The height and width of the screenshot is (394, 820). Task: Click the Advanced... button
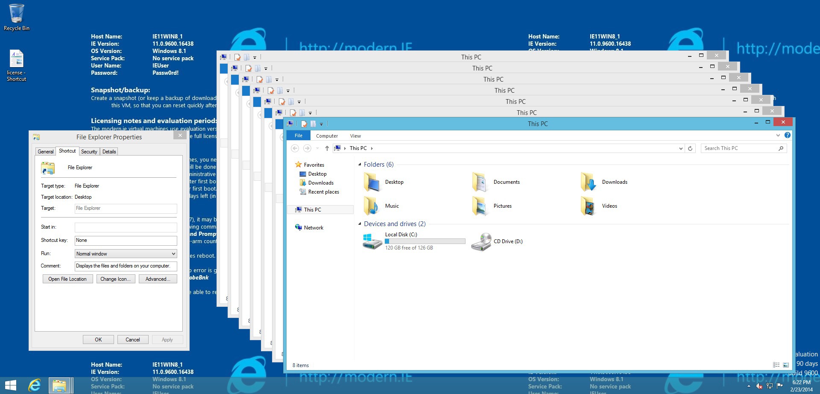point(158,279)
